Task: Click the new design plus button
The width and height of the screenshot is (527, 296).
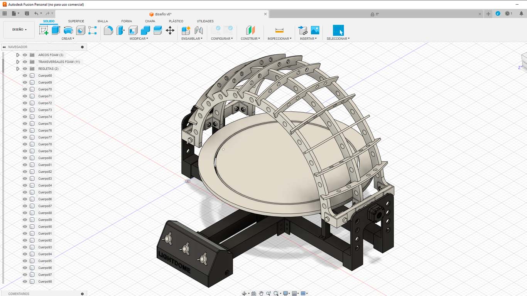Action: [x=488, y=14]
